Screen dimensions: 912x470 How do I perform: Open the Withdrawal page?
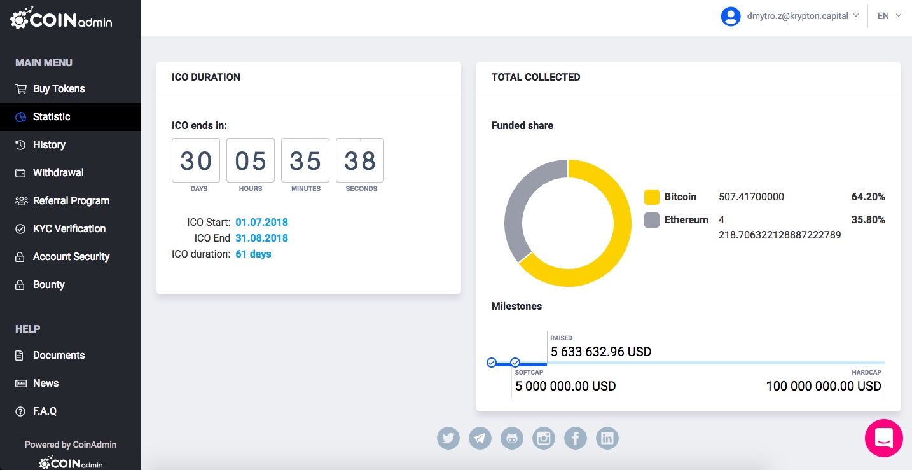(x=58, y=173)
